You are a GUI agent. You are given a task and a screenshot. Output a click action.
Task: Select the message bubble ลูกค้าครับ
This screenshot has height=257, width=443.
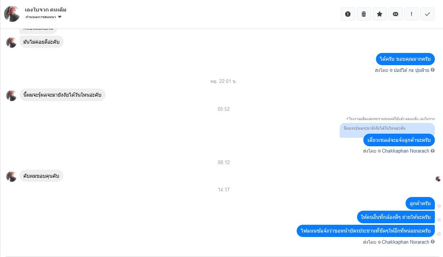coord(420,203)
